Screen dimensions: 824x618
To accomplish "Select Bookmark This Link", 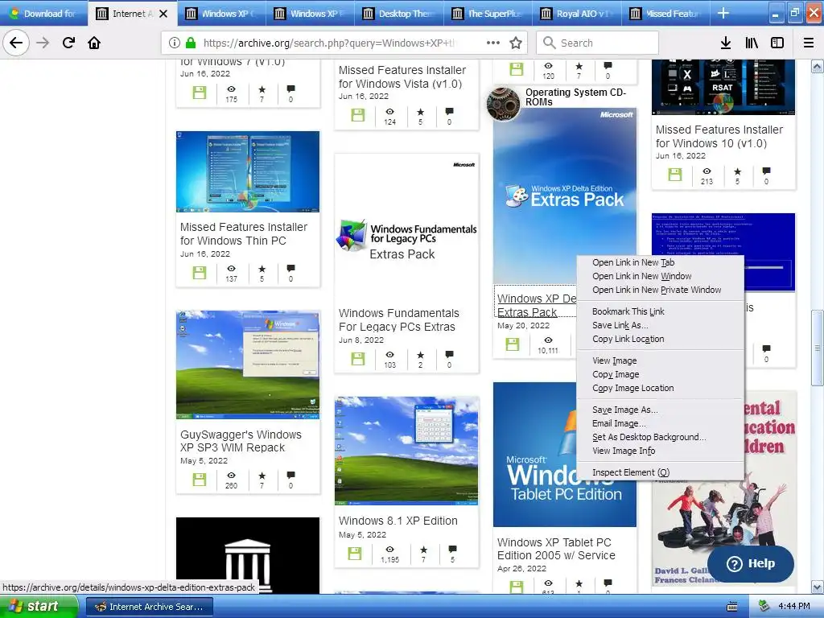I will coord(660,311).
